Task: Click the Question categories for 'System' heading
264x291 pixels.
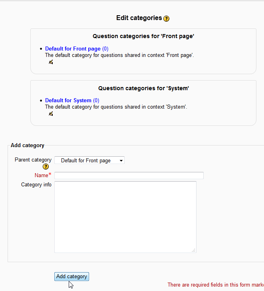Action: click(143, 88)
